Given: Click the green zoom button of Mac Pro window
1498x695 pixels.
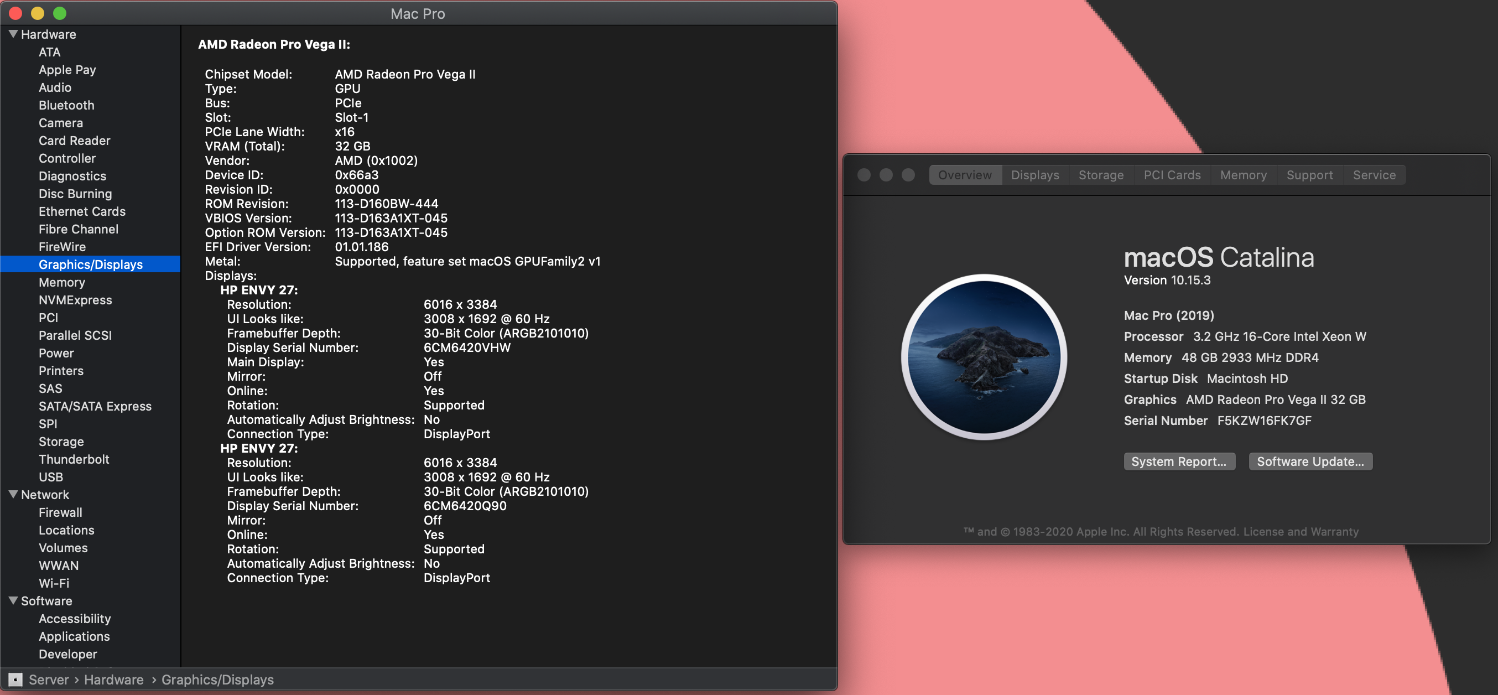Looking at the screenshot, I should coord(59,13).
